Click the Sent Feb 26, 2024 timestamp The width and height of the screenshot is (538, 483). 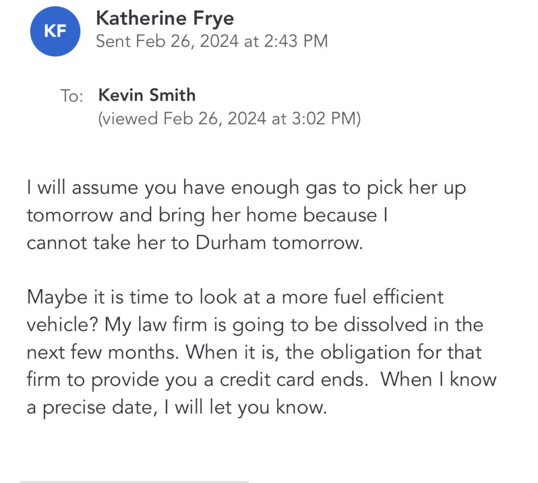211,41
